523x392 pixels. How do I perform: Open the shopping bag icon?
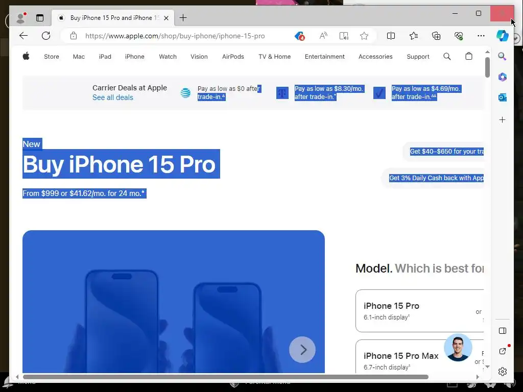(469, 56)
